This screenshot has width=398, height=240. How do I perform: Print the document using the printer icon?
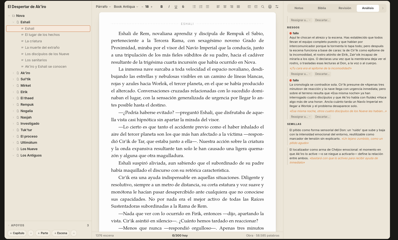coord(270,7)
